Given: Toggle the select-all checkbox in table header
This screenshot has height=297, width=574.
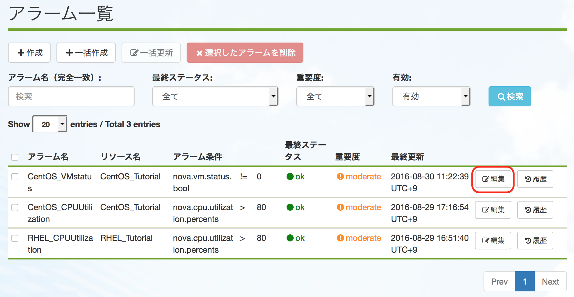Looking at the screenshot, I should click(x=15, y=157).
